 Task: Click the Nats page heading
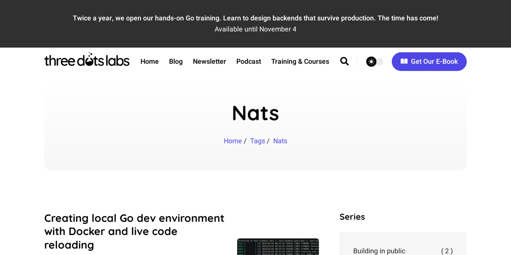(255, 113)
